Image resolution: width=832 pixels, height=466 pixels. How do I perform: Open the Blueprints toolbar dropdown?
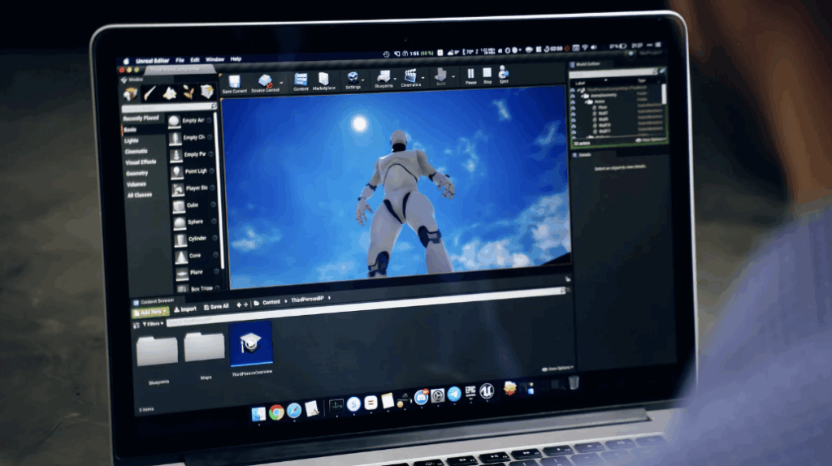[x=396, y=79]
